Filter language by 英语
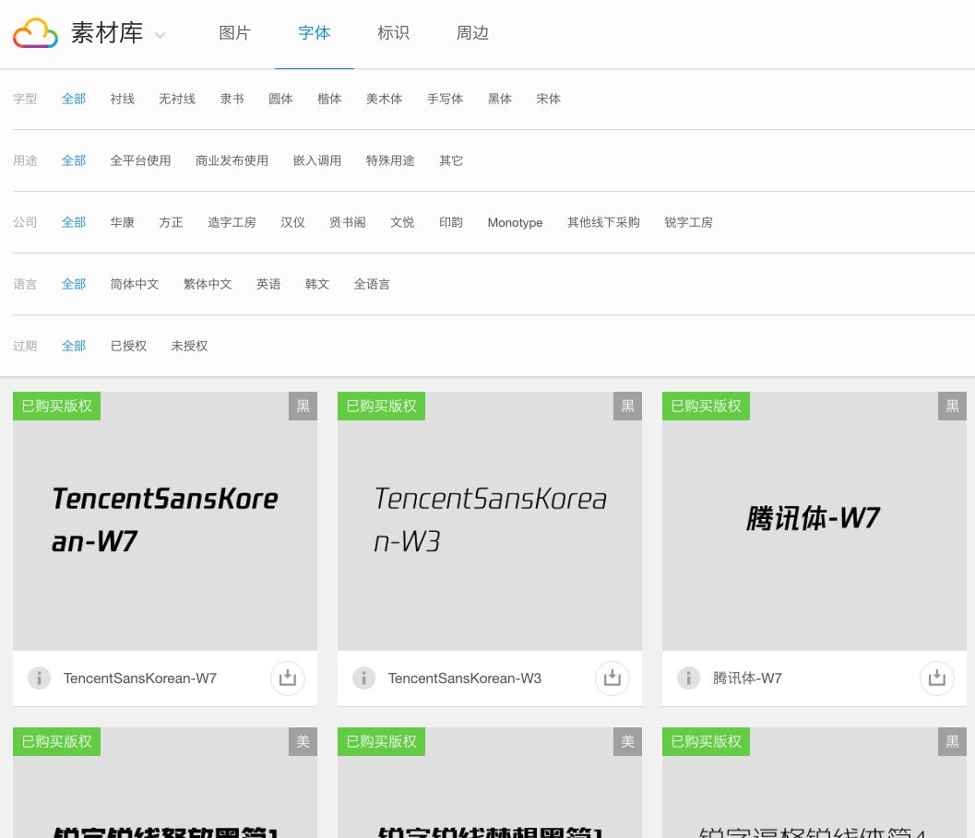 tap(268, 284)
